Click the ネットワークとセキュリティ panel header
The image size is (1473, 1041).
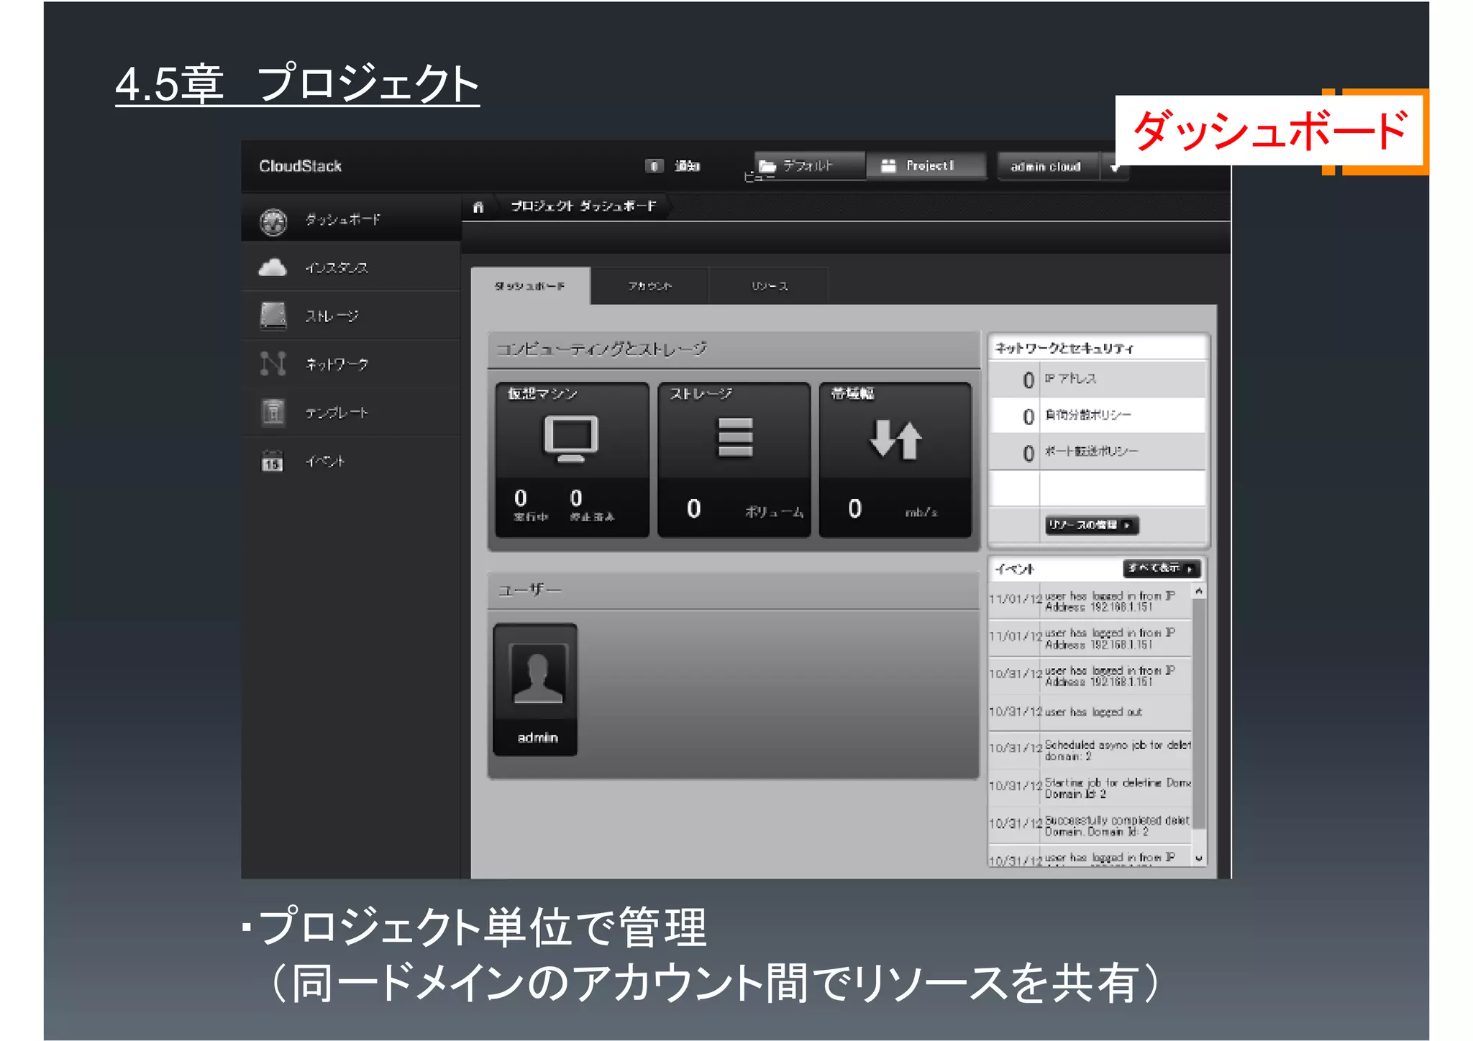(1098, 348)
